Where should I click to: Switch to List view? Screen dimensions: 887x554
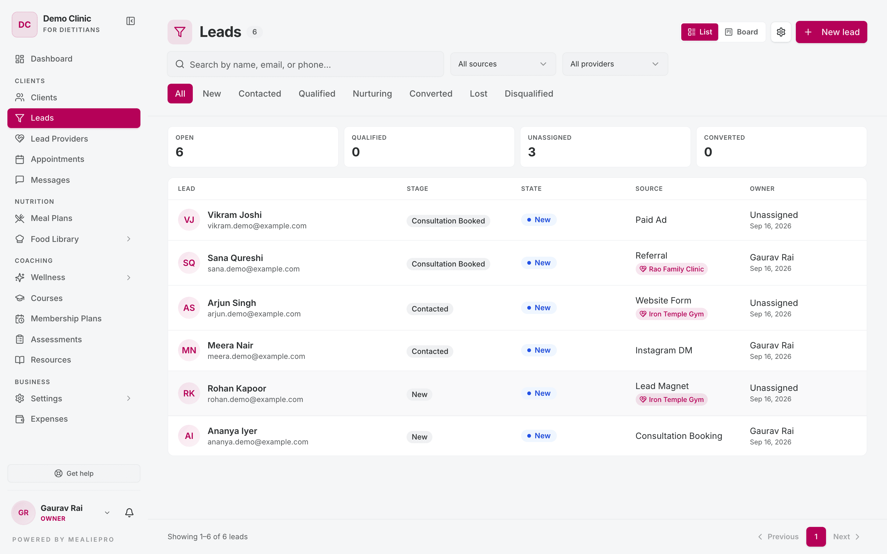[x=699, y=32]
